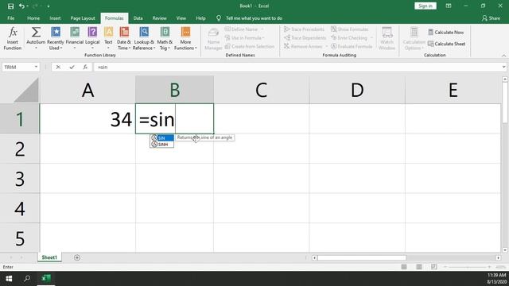This screenshot has width=509, height=286.
Task: Switch to the Review tab
Action: pos(159,18)
